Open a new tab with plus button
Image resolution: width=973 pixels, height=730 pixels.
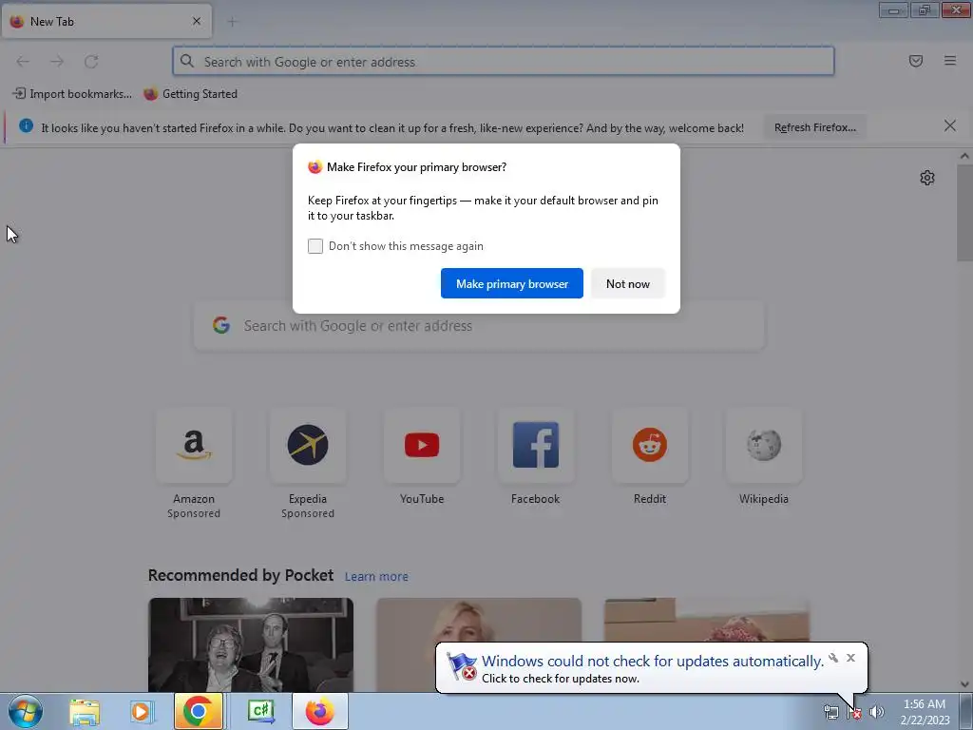click(x=232, y=22)
